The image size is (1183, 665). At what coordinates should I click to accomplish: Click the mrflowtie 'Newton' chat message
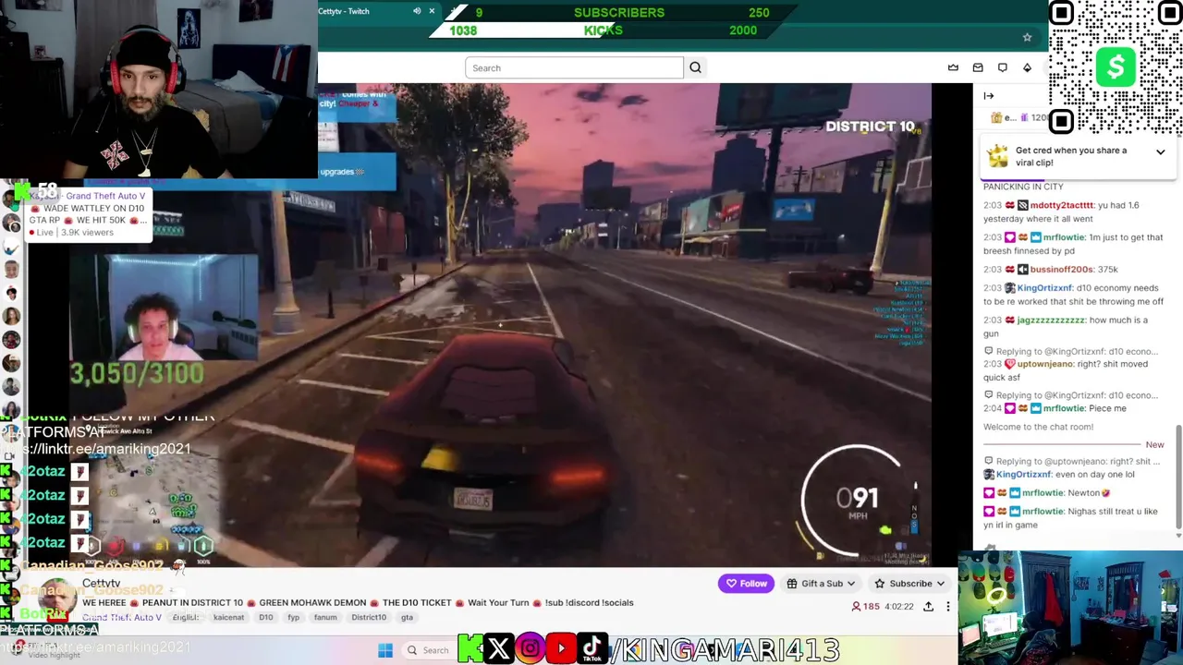click(1047, 493)
